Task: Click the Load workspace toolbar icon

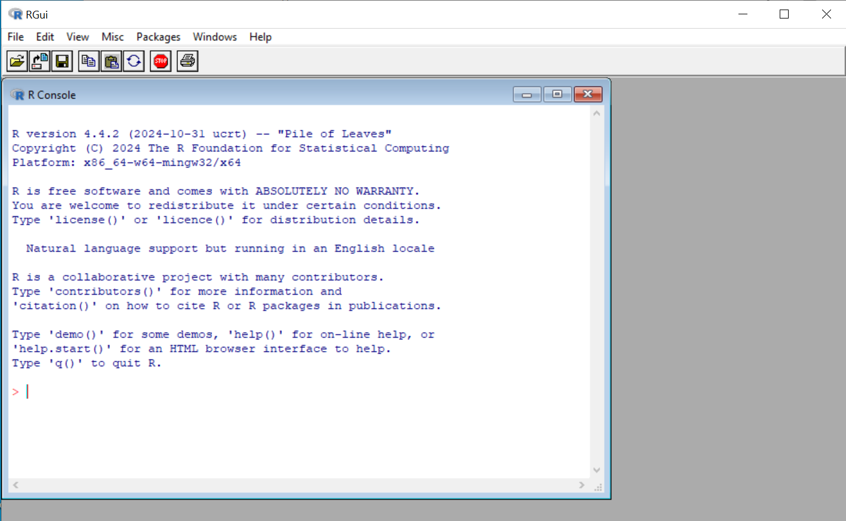Action: point(40,61)
